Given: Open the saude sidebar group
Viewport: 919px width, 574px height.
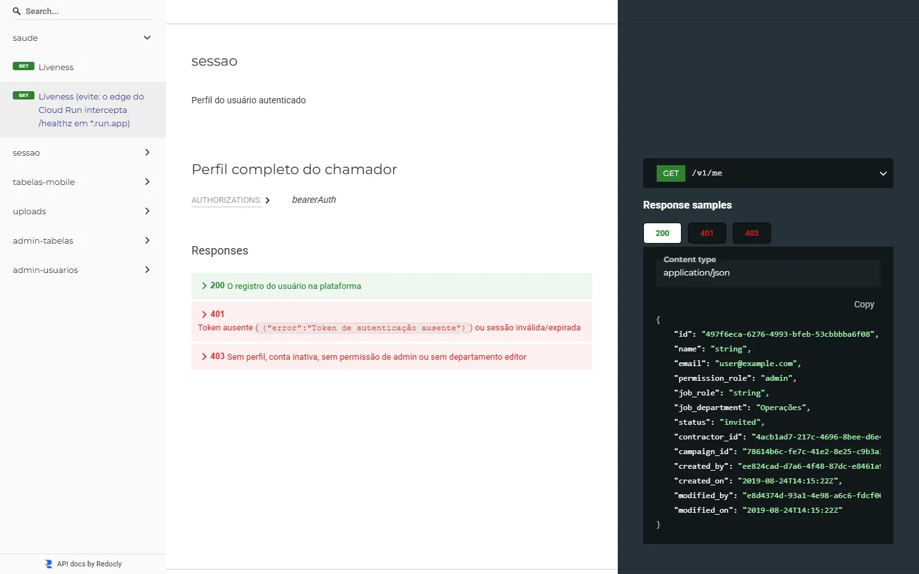Looking at the screenshot, I should [83, 38].
